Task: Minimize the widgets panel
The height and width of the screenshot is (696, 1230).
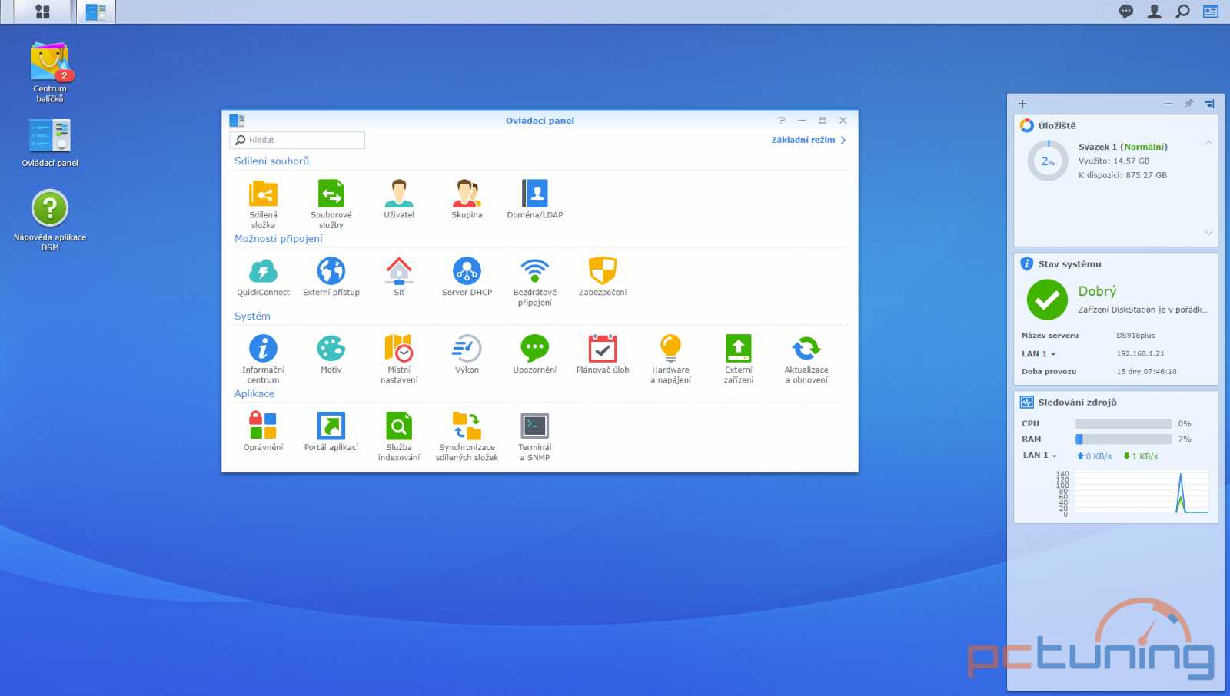Action: pos(1168,104)
